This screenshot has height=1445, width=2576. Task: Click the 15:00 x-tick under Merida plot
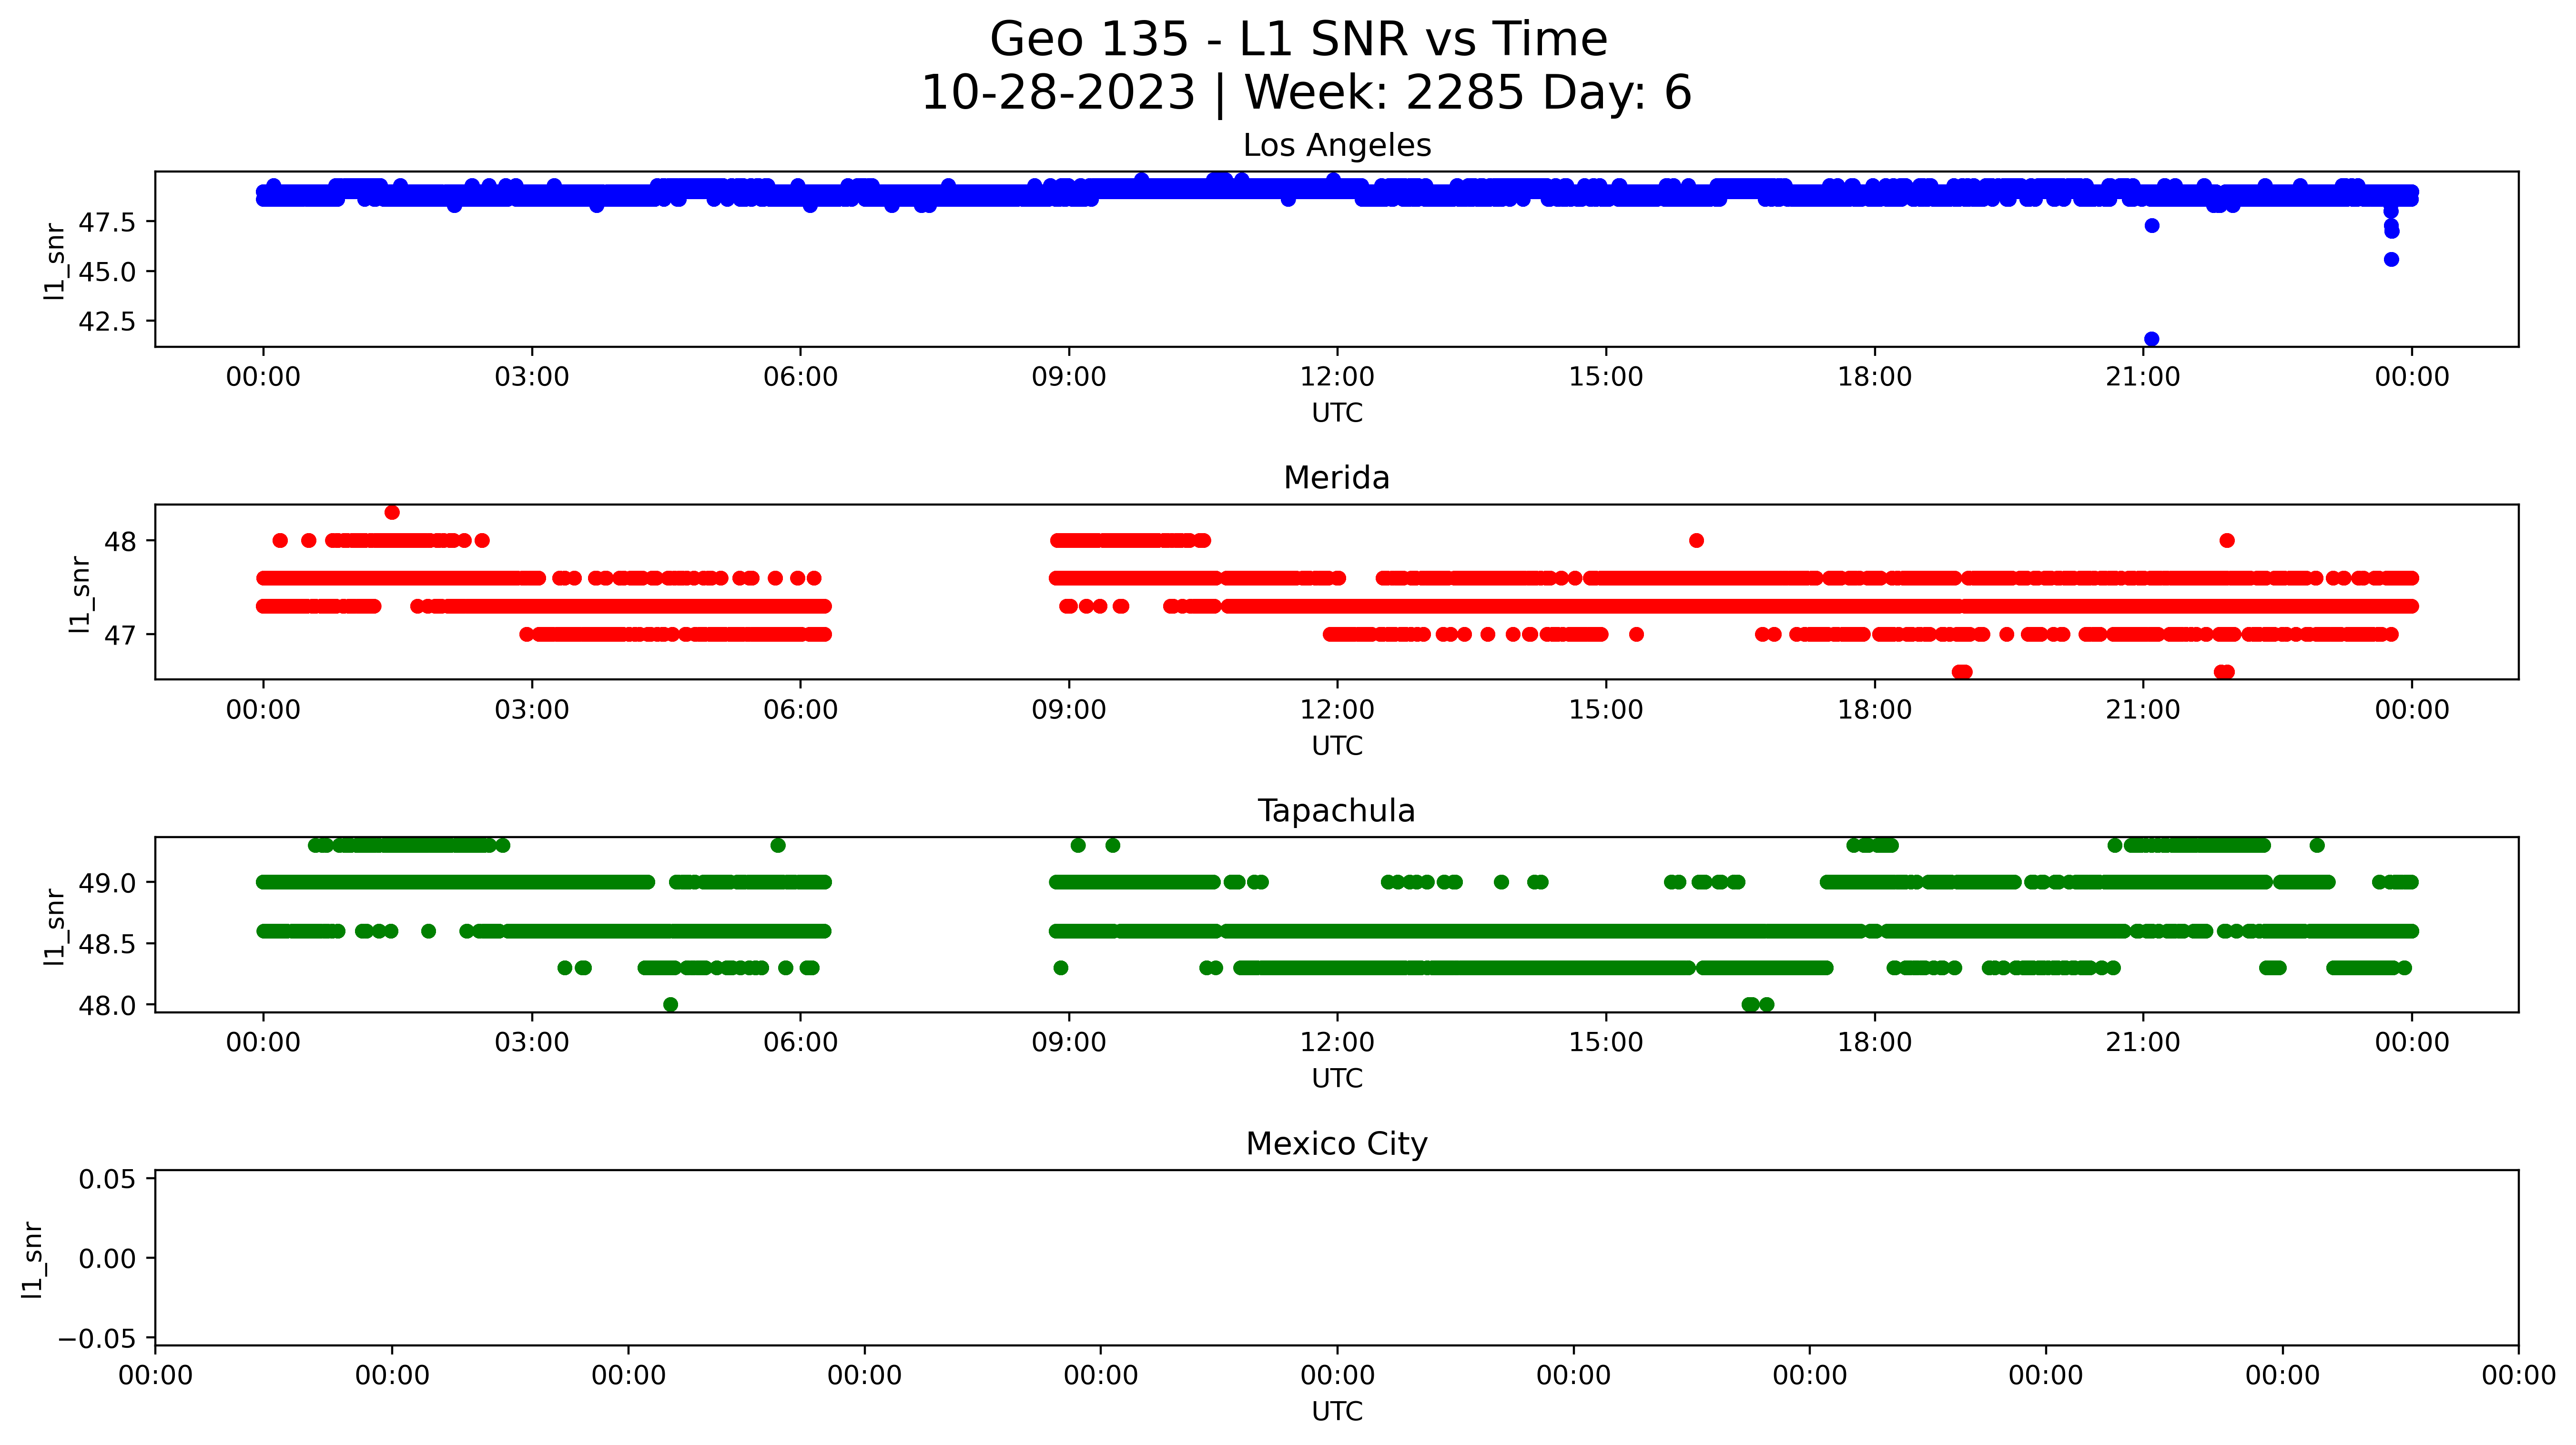[x=1606, y=710]
